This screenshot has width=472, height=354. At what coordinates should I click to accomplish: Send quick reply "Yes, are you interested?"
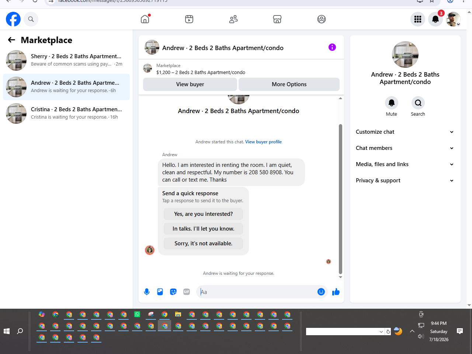click(x=204, y=214)
